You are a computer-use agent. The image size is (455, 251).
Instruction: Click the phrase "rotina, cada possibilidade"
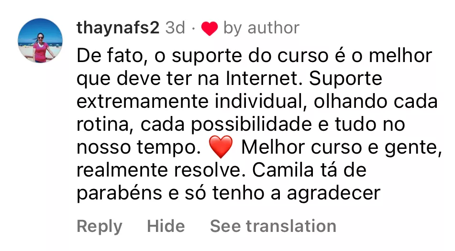pos(194,125)
